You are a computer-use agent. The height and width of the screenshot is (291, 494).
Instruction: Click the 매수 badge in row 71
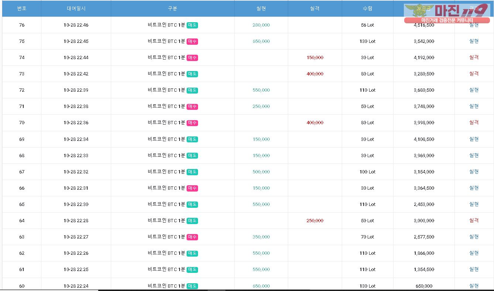(x=192, y=106)
